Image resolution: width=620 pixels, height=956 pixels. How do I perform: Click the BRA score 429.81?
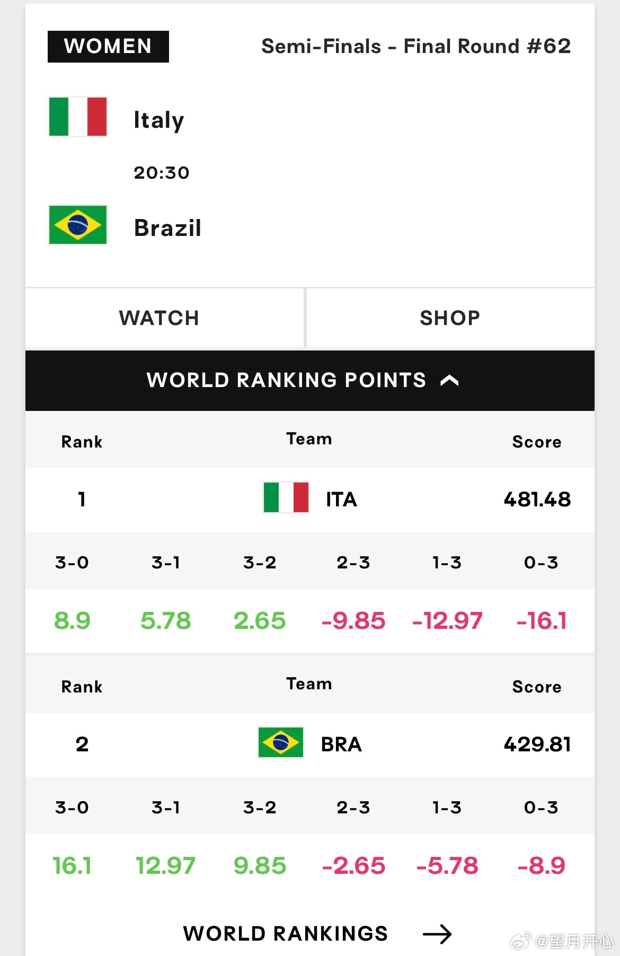click(537, 744)
